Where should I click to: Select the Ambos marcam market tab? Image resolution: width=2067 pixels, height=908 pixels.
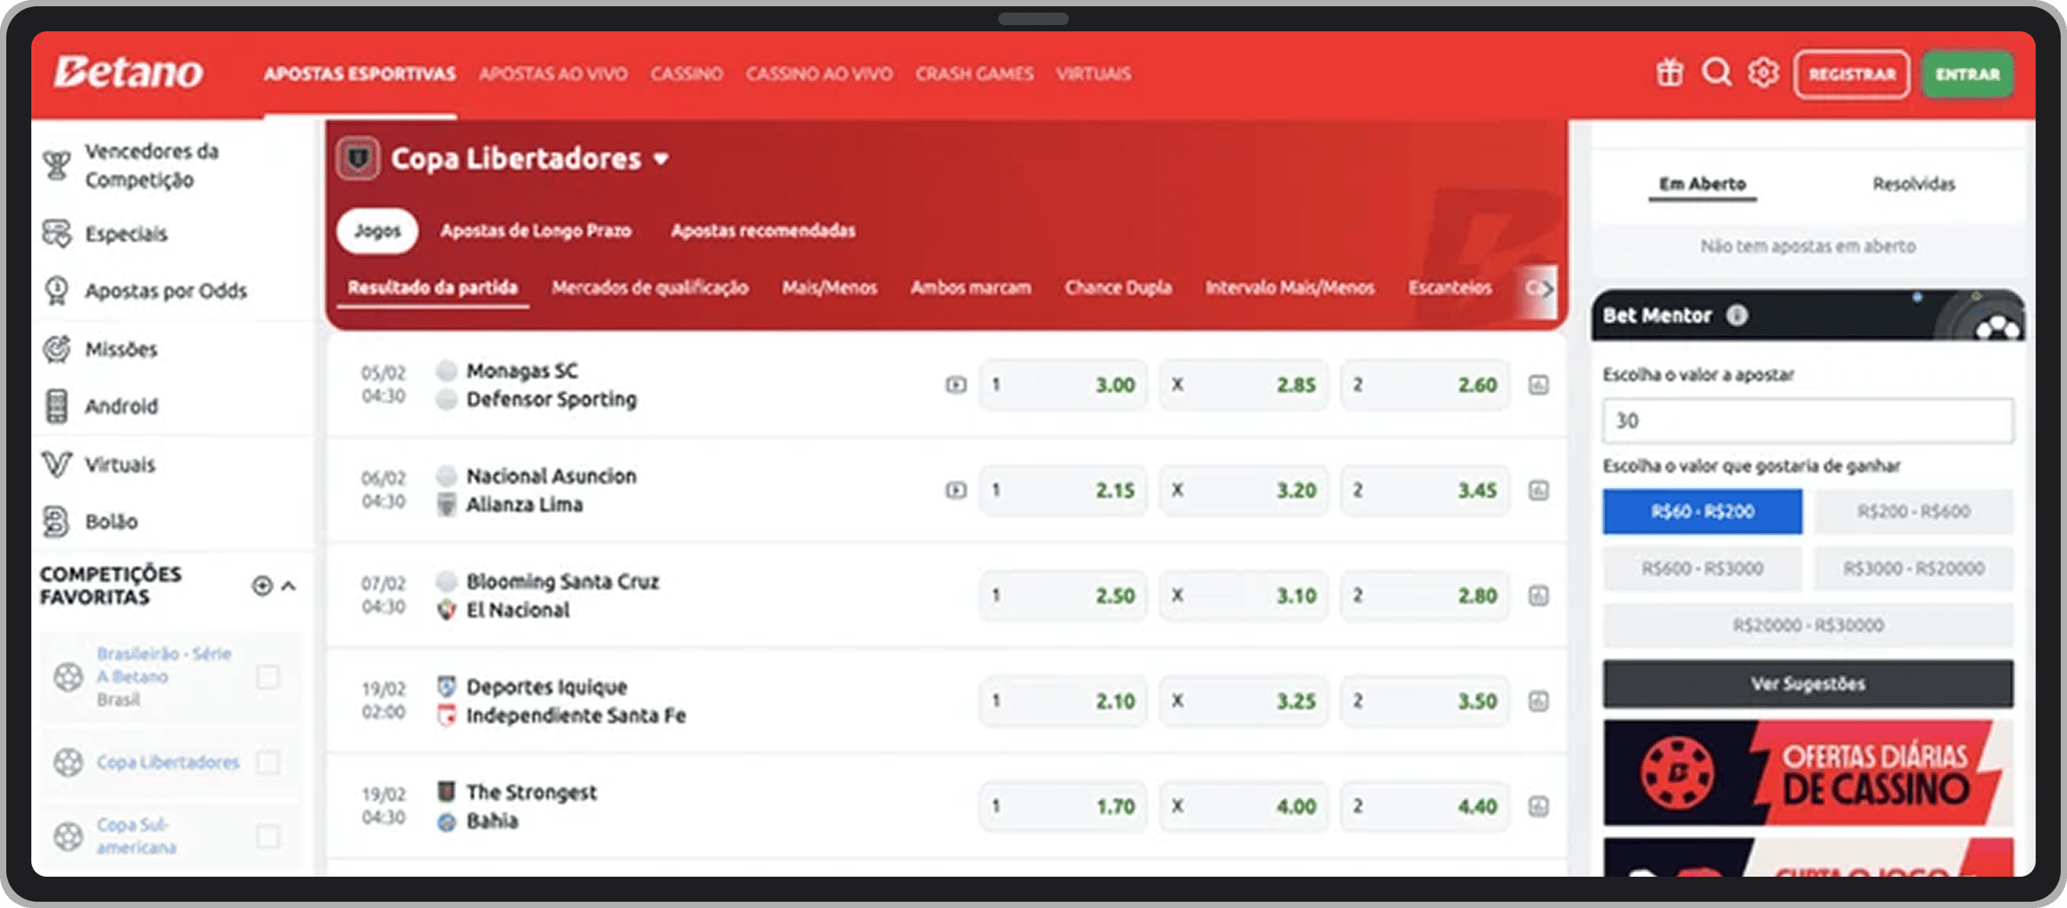(971, 288)
